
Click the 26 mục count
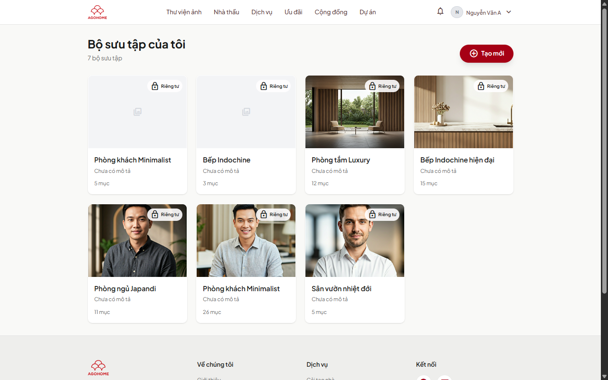212,312
